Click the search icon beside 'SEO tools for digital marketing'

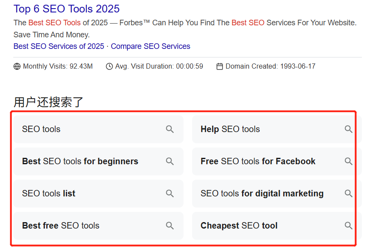tap(349, 193)
